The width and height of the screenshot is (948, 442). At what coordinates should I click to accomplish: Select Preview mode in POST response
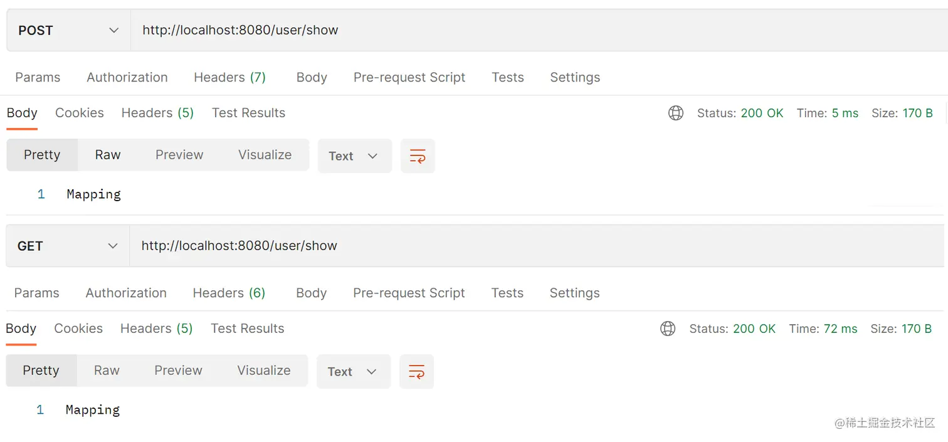pos(179,155)
